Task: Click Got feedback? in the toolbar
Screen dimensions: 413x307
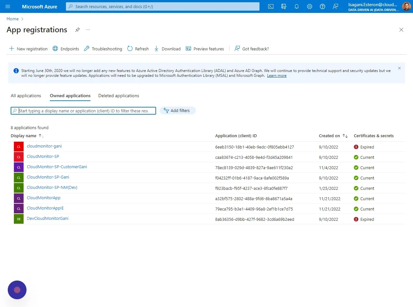Action: [252, 49]
